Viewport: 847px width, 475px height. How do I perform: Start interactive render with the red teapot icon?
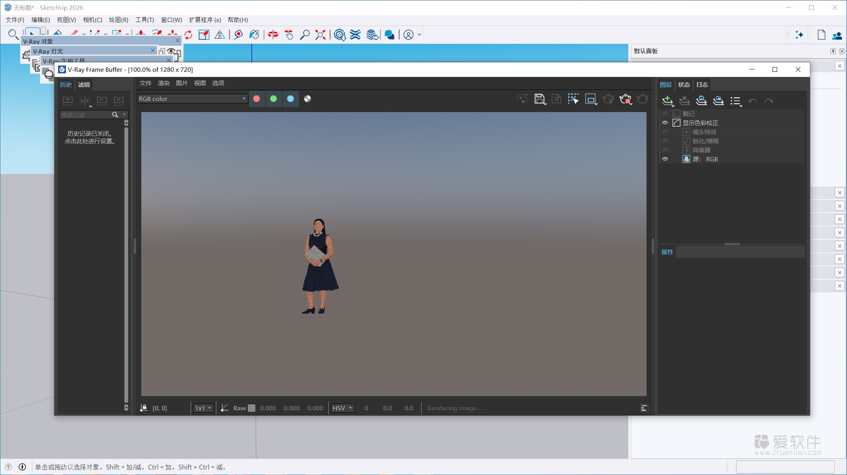(625, 99)
